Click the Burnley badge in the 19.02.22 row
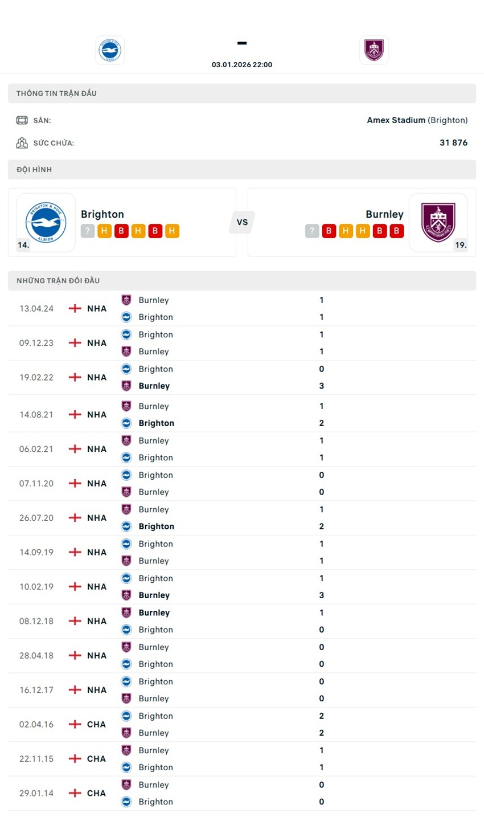 127,386
